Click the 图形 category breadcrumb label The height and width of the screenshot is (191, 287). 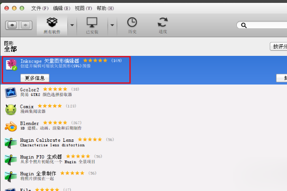point(9,43)
